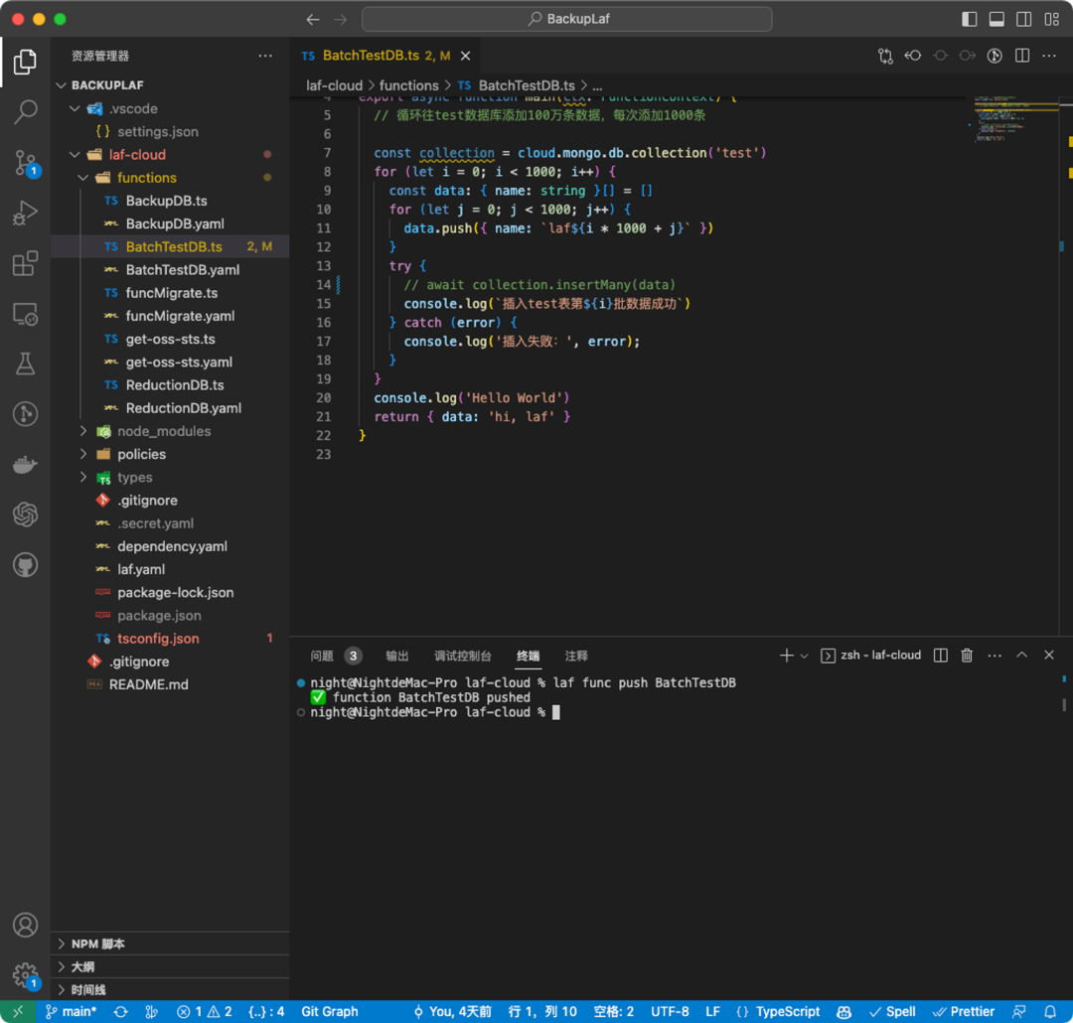Expand the NPM 脚本 section
The width and height of the screenshot is (1073, 1023).
point(170,945)
